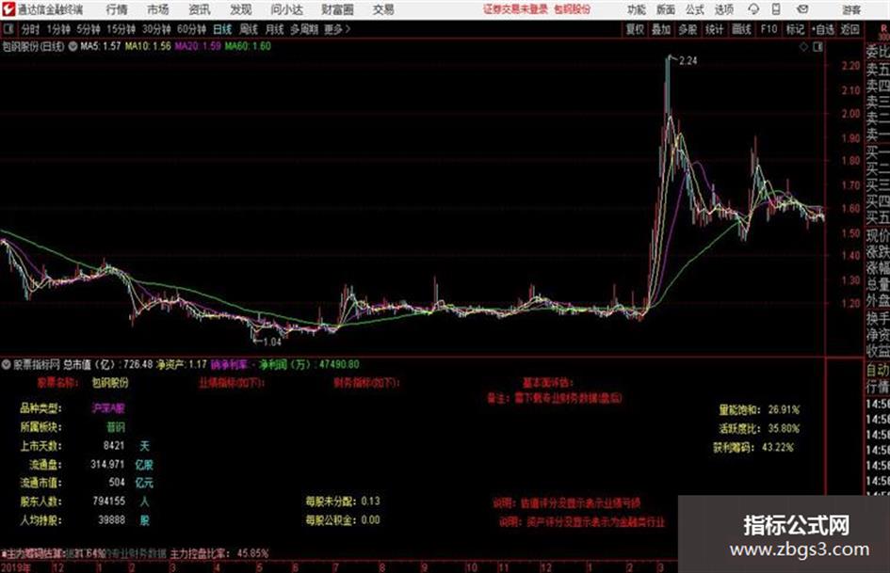This screenshot has width=890, height=573.
Task: Toggle 自选 watchlist for this stock
Action: pos(823,29)
